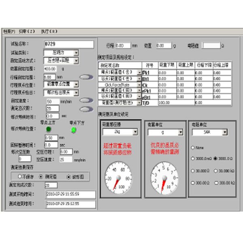
Task: Open the 执行 (R) menu
Action: pos(49,31)
